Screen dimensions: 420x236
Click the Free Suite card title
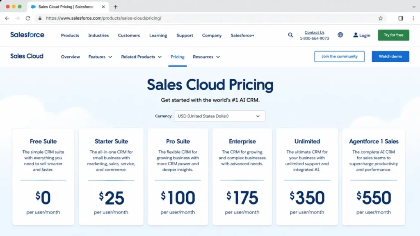[43, 141]
